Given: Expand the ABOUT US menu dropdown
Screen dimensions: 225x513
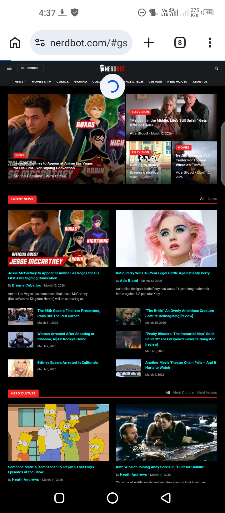Looking at the screenshot, I should [202, 82].
